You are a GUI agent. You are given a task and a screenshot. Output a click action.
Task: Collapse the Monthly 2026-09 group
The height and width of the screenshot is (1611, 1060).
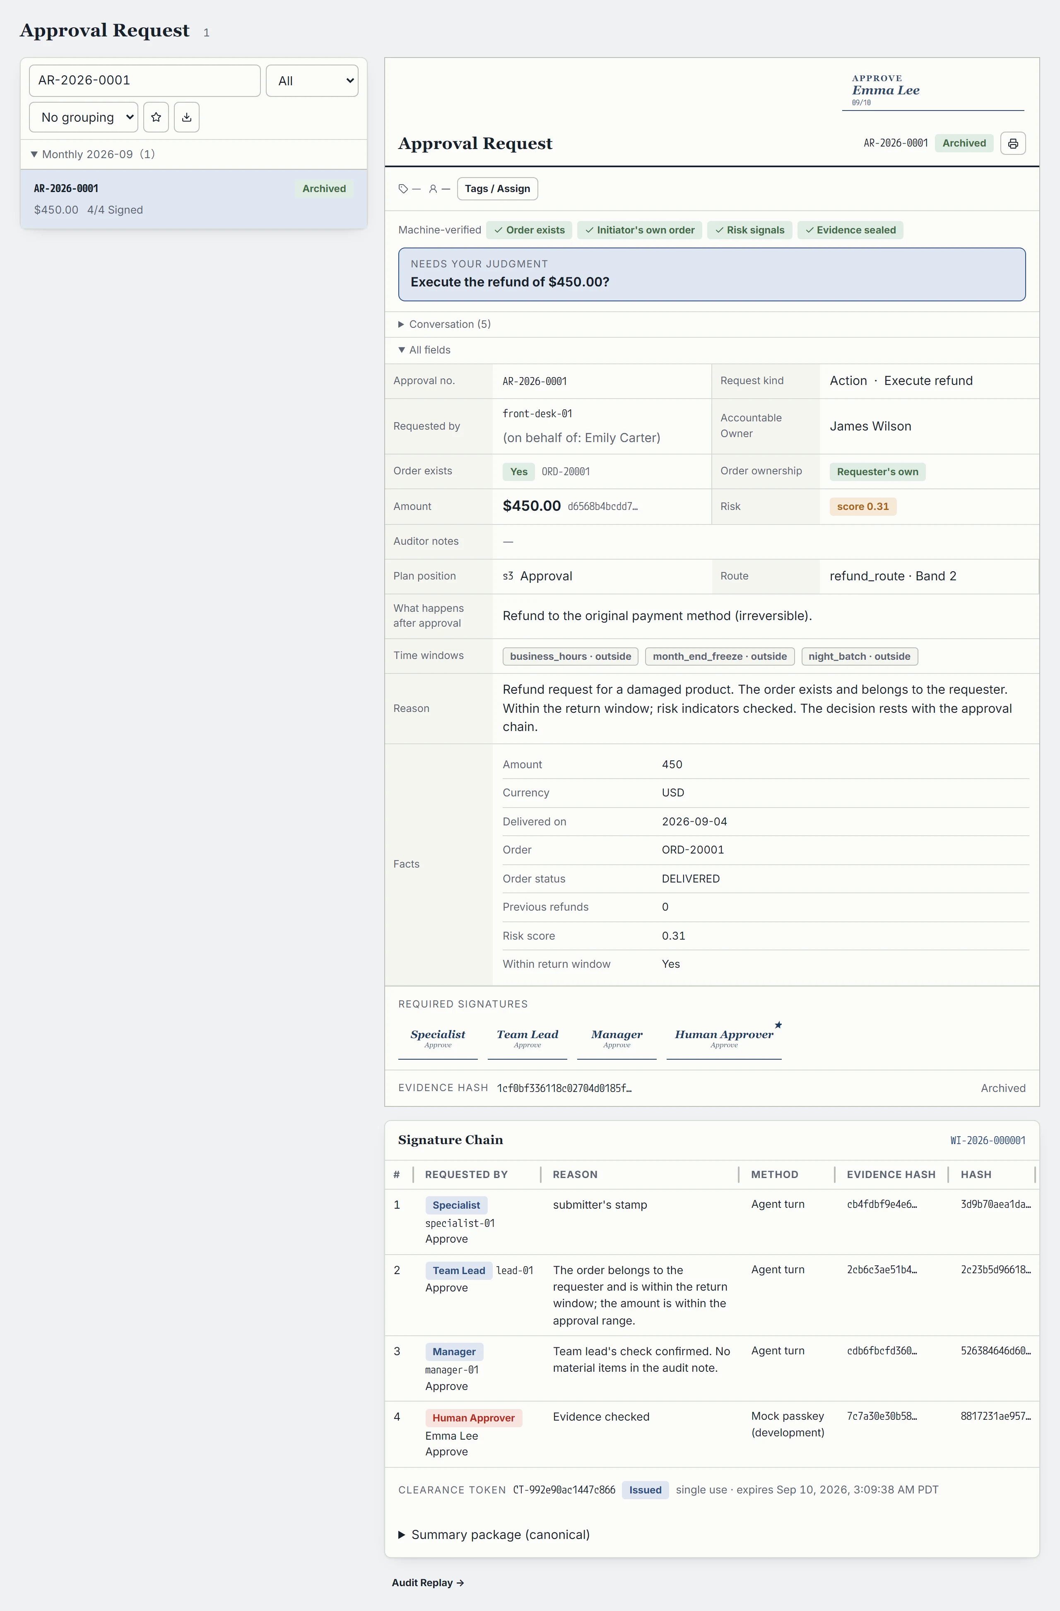[93, 154]
